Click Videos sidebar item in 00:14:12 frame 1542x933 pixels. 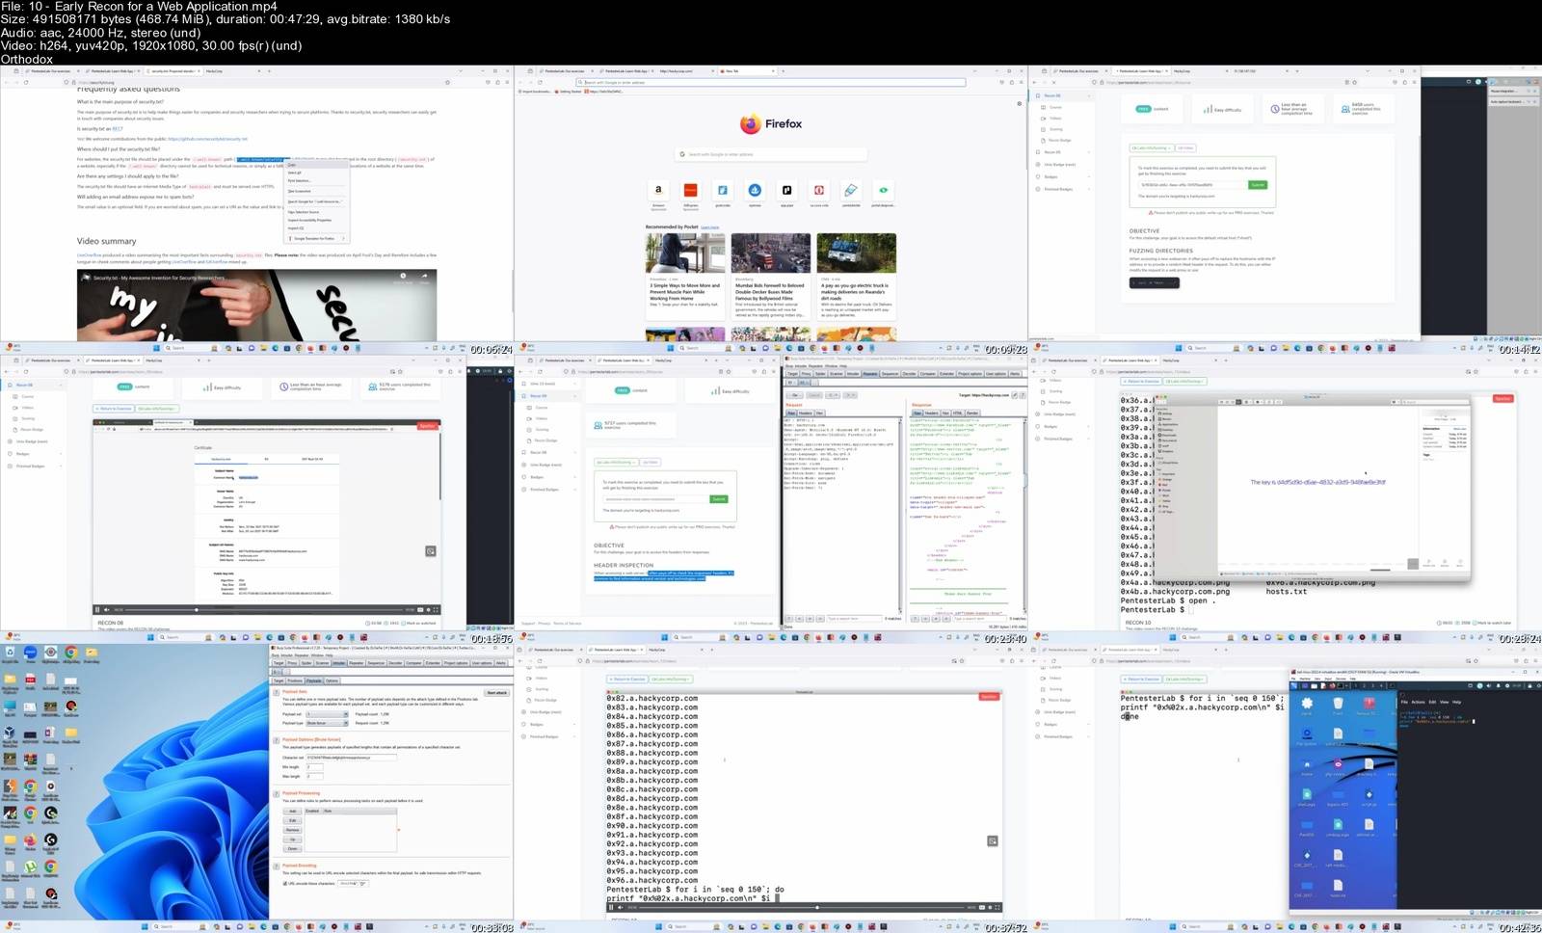(x=1055, y=119)
